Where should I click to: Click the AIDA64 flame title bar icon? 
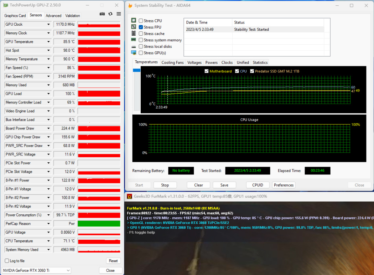tap(130, 5)
